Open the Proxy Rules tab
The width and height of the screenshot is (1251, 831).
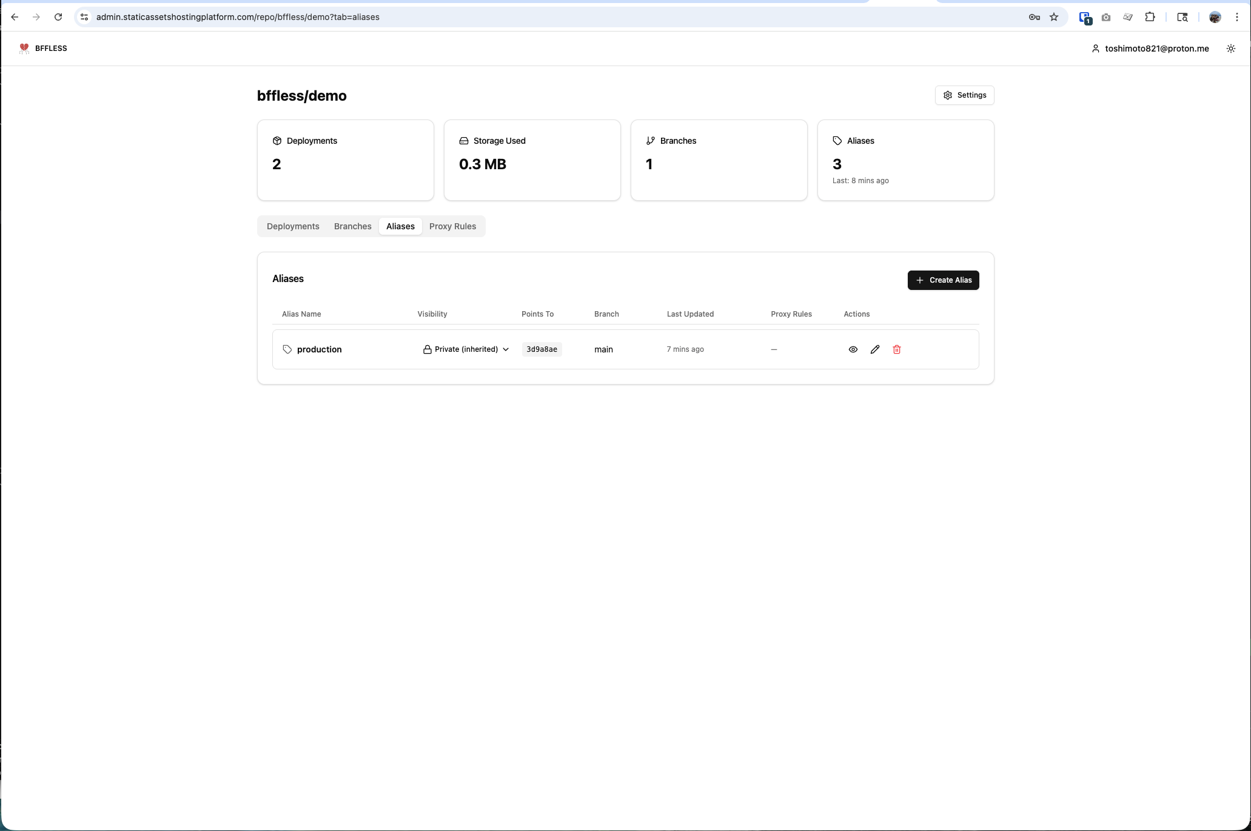point(452,226)
